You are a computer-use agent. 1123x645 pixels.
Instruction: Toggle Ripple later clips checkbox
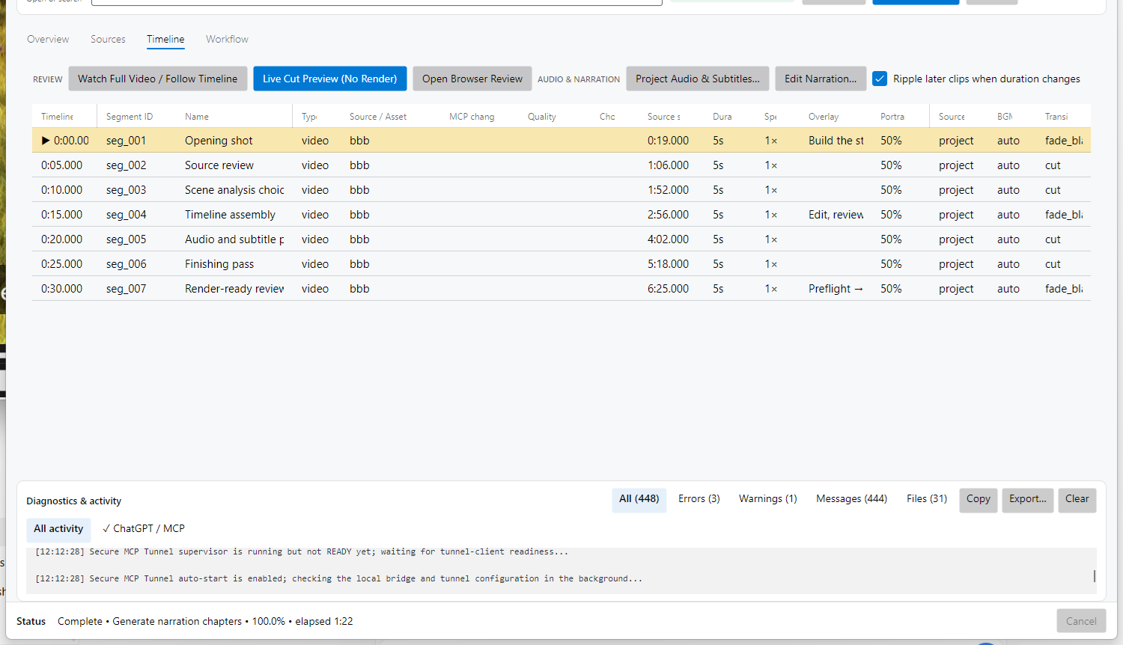880,79
